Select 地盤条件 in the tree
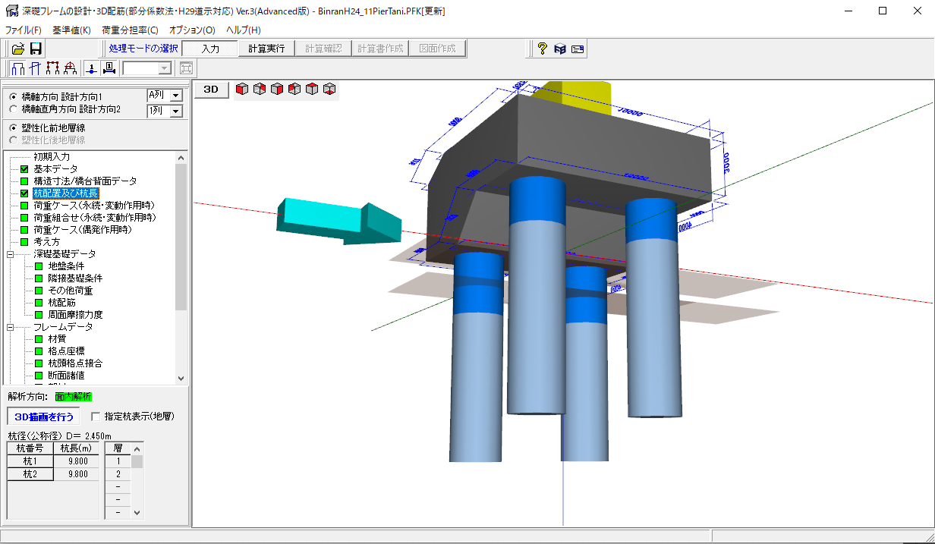The height and width of the screenshot is (544, 935). point(66,266)
